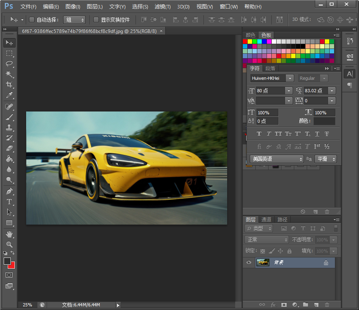Select the Hand tool
This screenshot has width=359, height=310.
9,234
